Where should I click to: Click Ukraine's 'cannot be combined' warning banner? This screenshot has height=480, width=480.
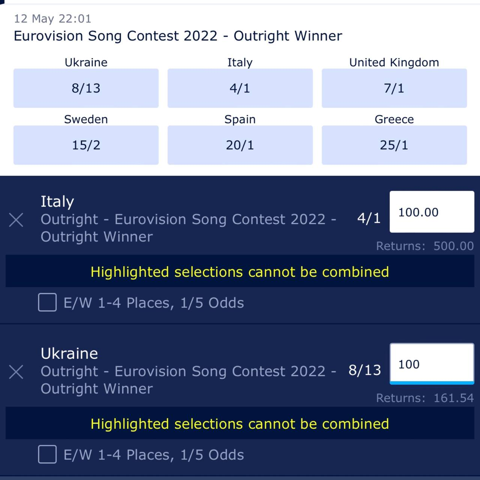[x=240, y=424]
